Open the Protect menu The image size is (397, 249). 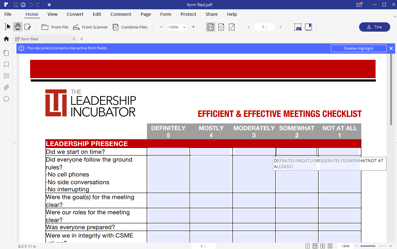coord(188,14)
